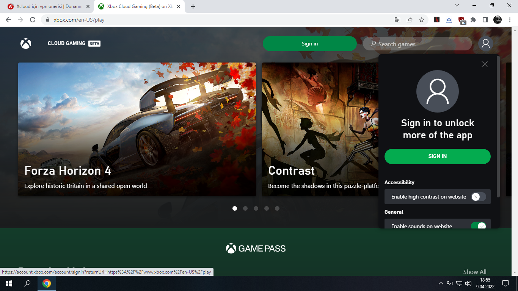Click the blue camera extension icon
The width and height of the screenshot is (518, 291).
(x=449, y=20)
